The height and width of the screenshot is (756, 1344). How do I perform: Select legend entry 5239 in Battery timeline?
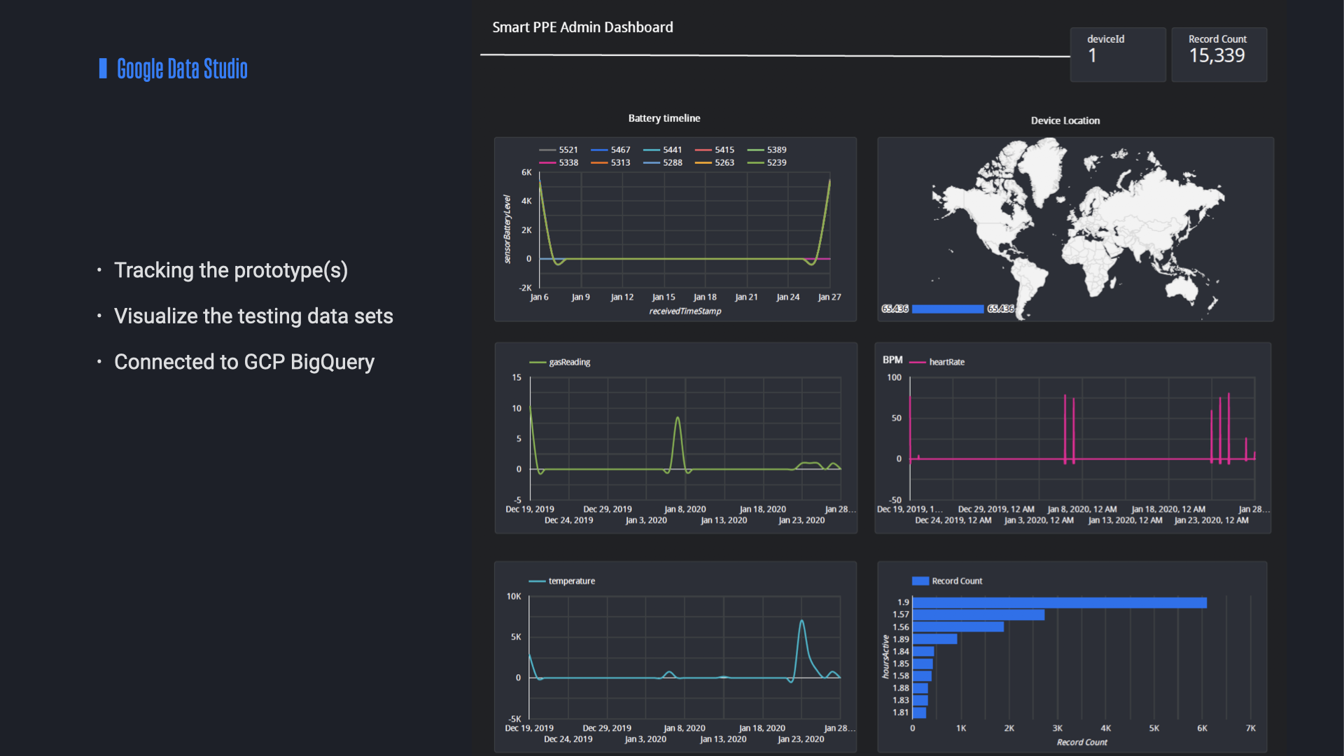tap(767, 162)
